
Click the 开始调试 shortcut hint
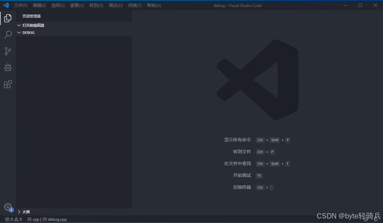pyautogui.click(x=242, y=175)
